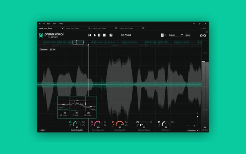The width and height of the screenshot is (246, 154).
Task: Click the 02:05:01 time display
Action: 126,35
